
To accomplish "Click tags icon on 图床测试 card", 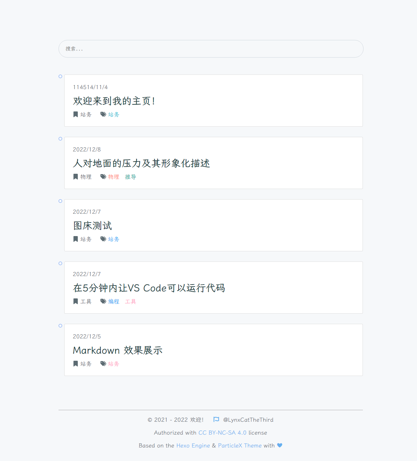I will coord(103,239).
